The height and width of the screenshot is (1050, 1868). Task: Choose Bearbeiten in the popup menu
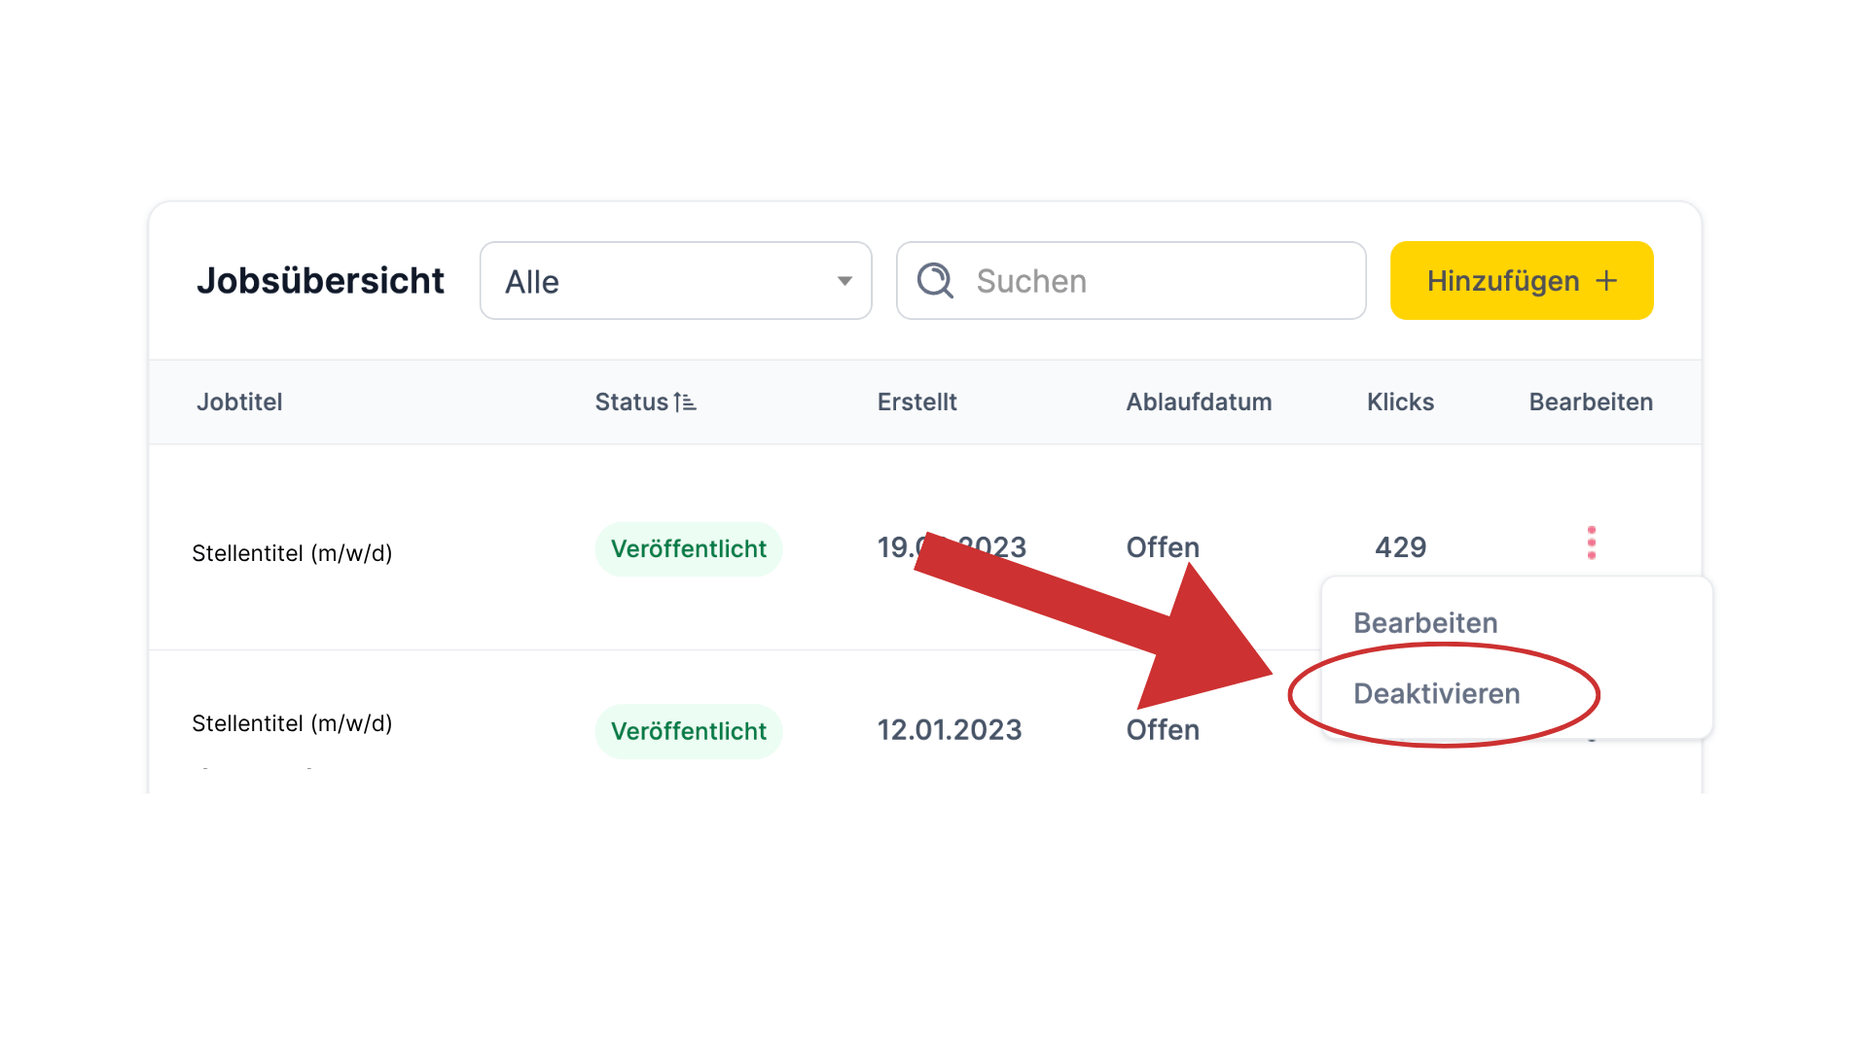pos(1425,622)
